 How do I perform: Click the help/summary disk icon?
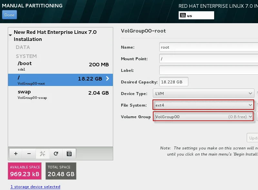pos(69,154)
